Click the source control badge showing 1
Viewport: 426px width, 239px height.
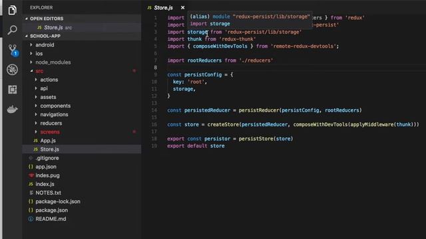[16, 53]
